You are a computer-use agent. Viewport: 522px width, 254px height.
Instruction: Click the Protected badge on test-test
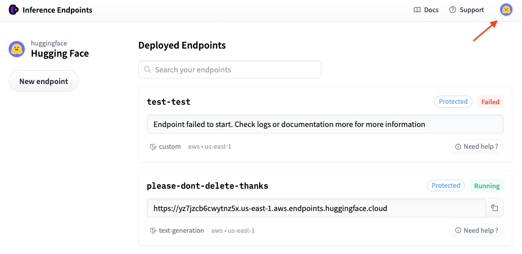pos(453,102)
